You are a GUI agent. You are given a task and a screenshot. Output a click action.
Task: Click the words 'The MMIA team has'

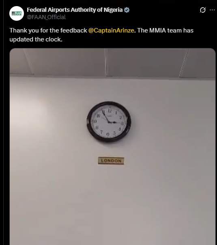(165, 30)
